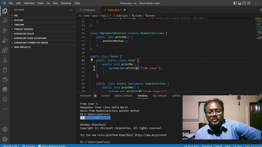Open the Accounts icon

pyautogui.click(x=5, y=129)
